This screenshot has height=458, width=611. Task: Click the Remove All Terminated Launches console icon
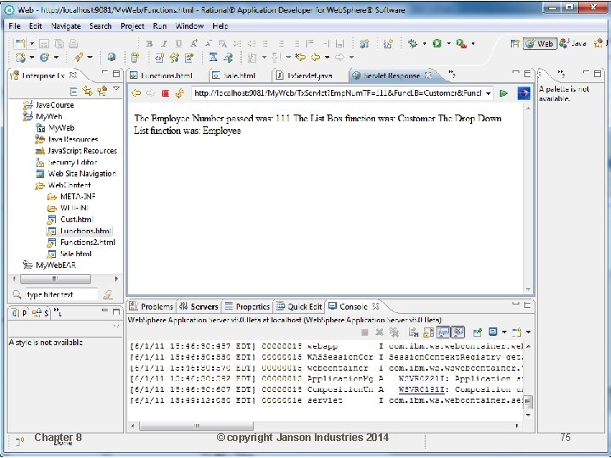click(x=395, y=332)
